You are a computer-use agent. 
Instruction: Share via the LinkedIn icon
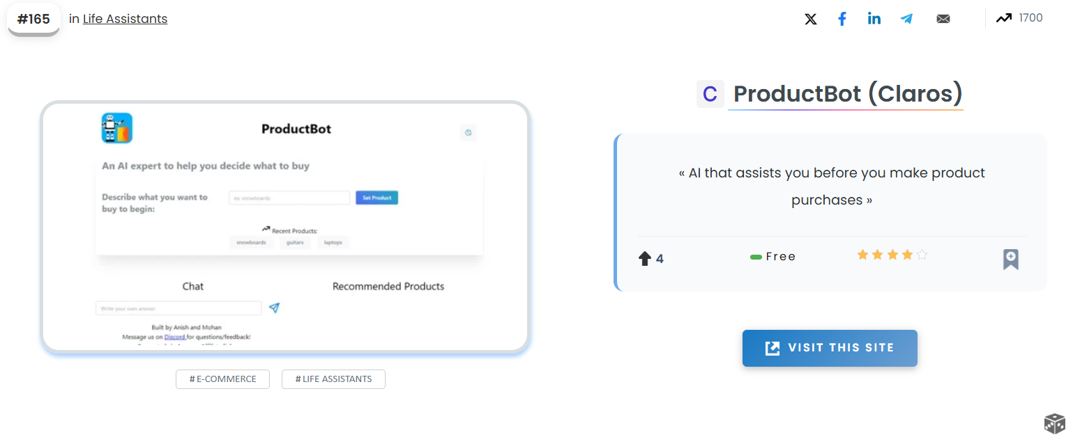tap(874, 19)
